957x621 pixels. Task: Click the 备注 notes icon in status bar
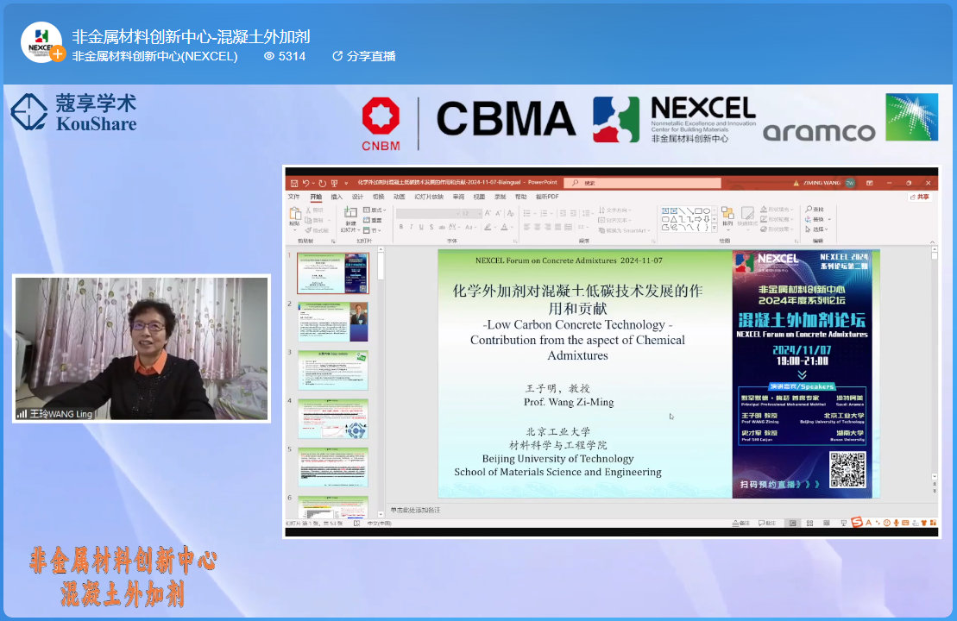(740, 523)
